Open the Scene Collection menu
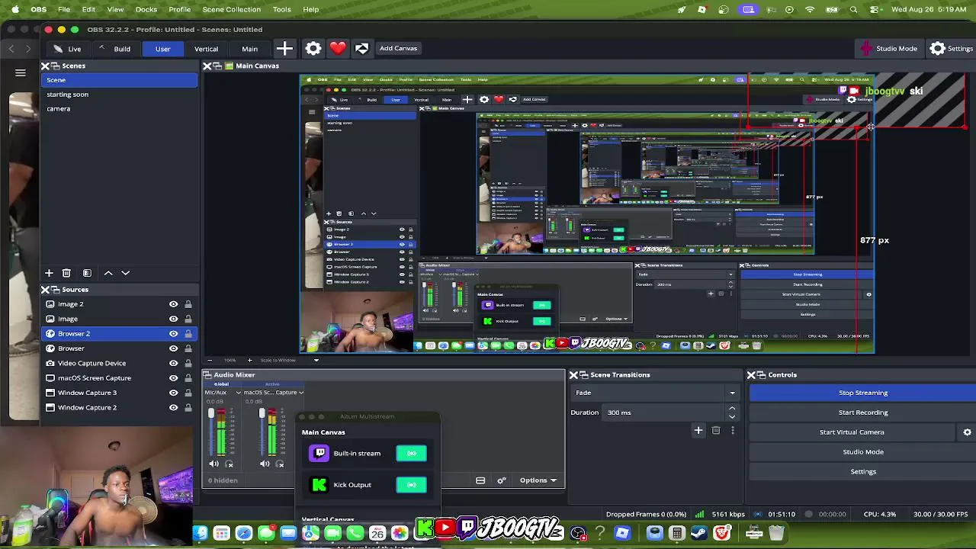 (x=232, y=9)
